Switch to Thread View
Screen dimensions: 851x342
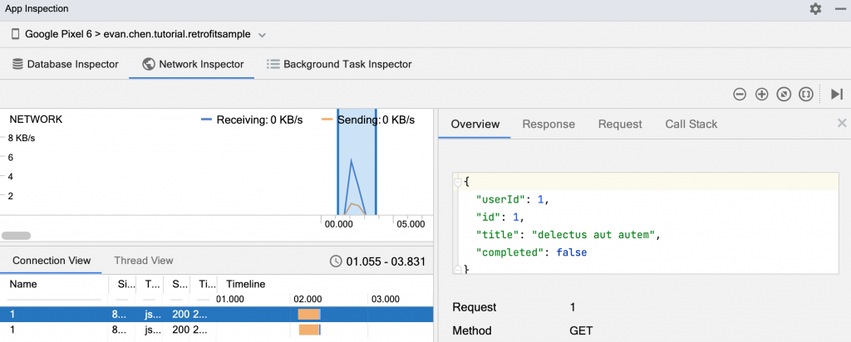(144, 261)
